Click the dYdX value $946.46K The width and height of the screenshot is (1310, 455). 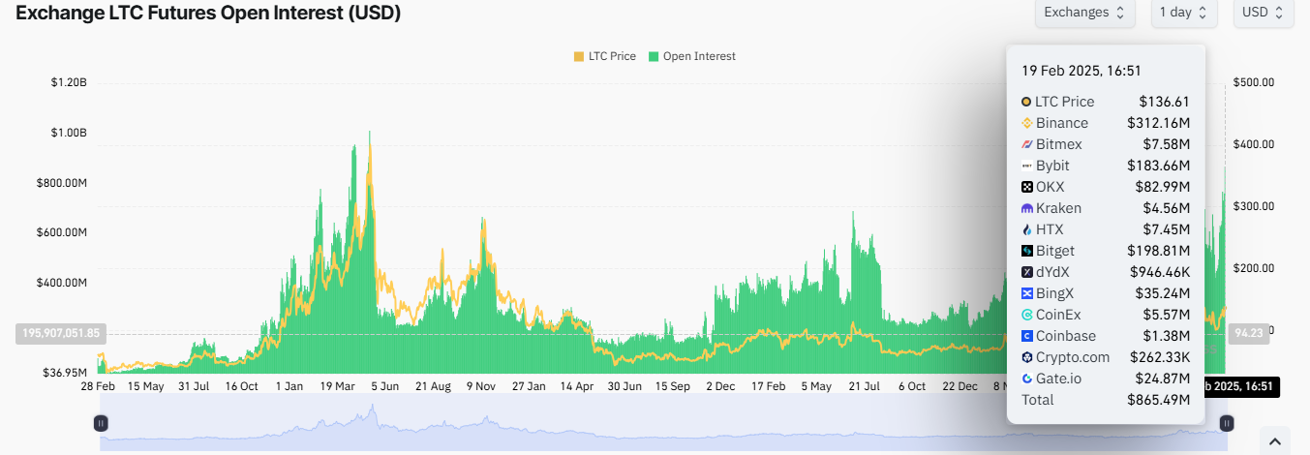tap(1160, 272)
